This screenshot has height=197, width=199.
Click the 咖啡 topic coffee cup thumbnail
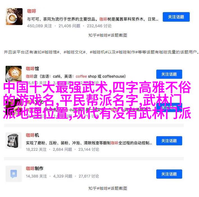[x=14, y=17]
